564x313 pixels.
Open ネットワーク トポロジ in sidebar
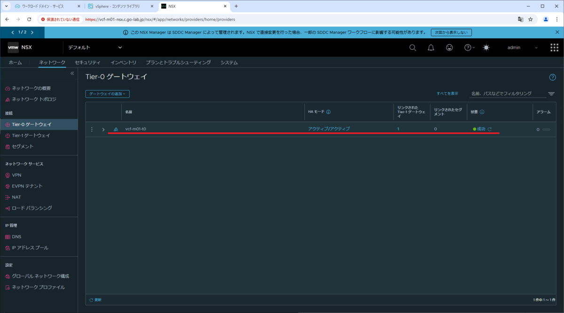(x=34, y=99)
